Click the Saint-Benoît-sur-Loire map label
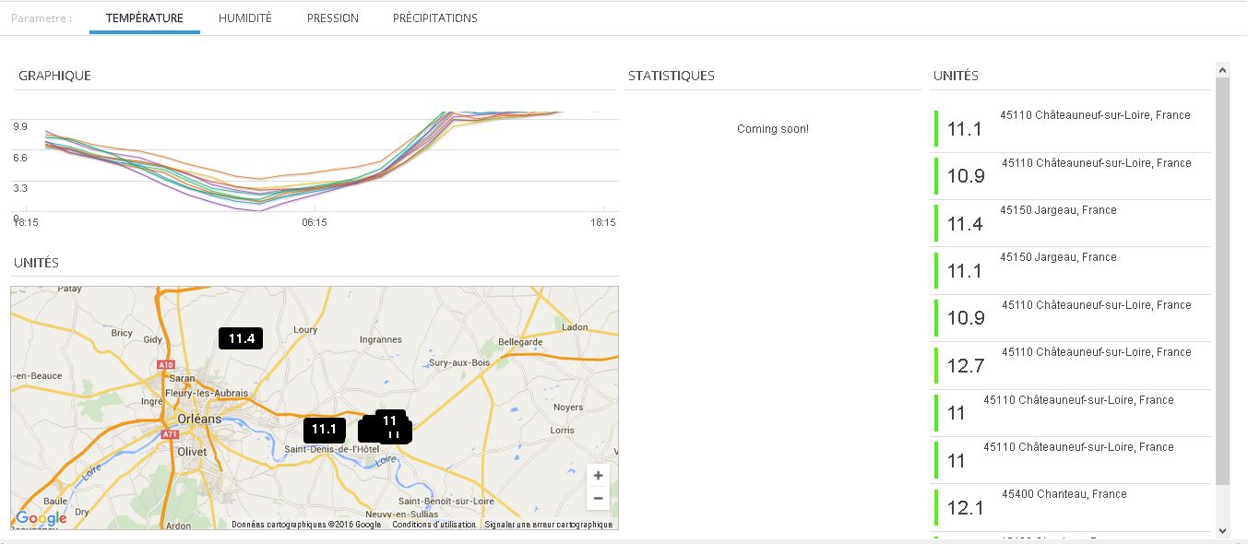Screen dimensions: 1248x544 pyautogui.click(x=445, y=501)
